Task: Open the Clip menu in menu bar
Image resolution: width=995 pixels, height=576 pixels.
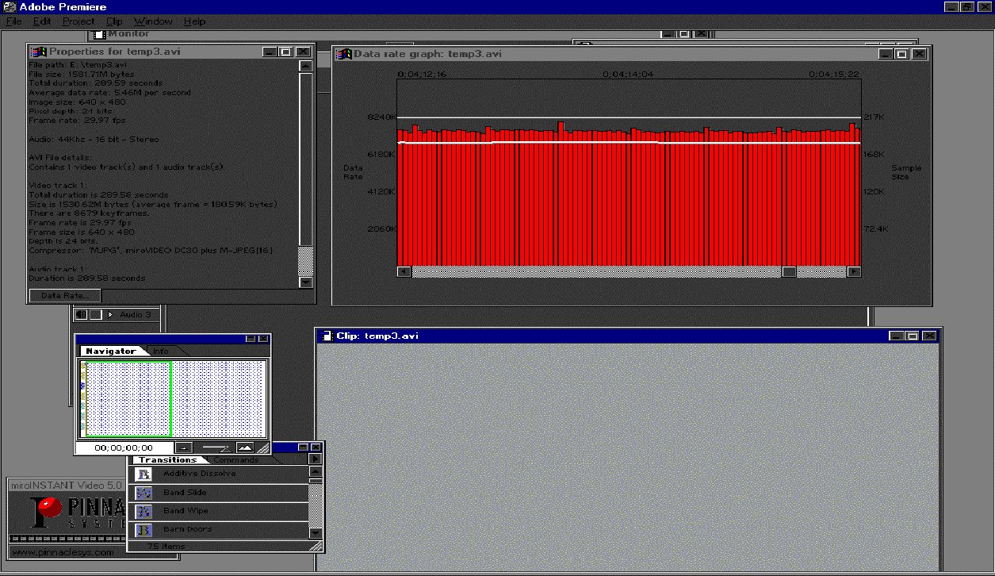Action: [113, 21]
